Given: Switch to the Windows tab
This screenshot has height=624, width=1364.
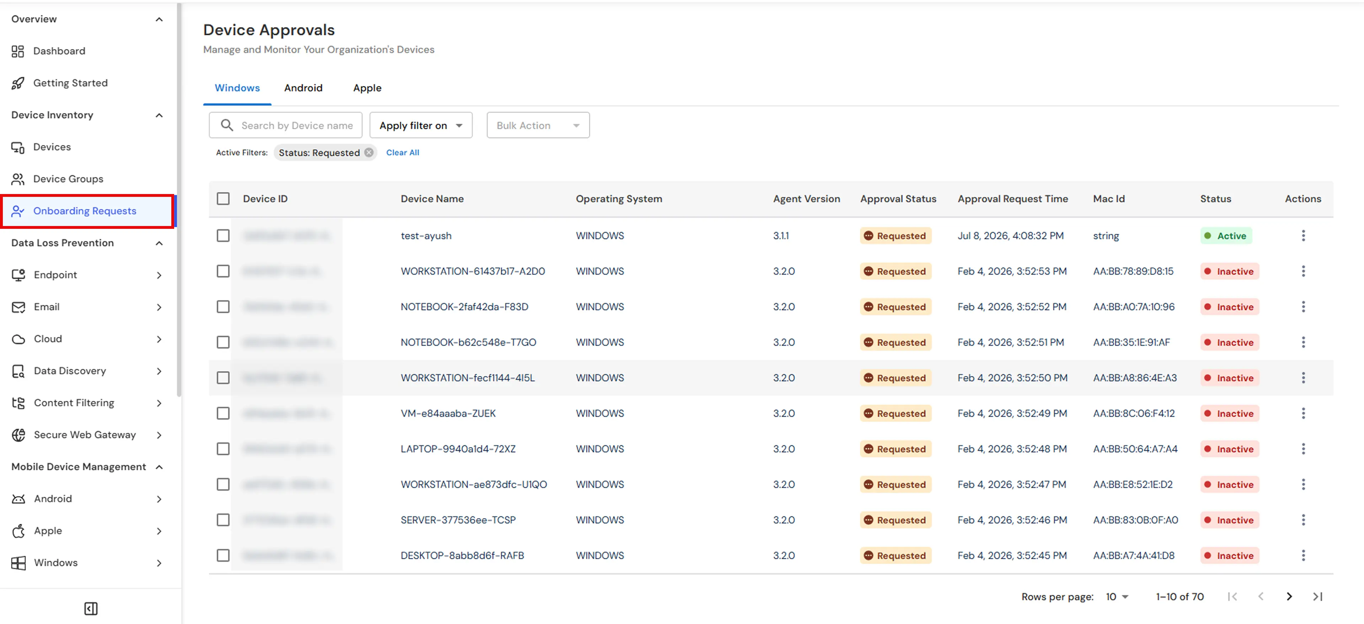Looking at the screenshot, I should pyautogui.click(x=237, y=88).
